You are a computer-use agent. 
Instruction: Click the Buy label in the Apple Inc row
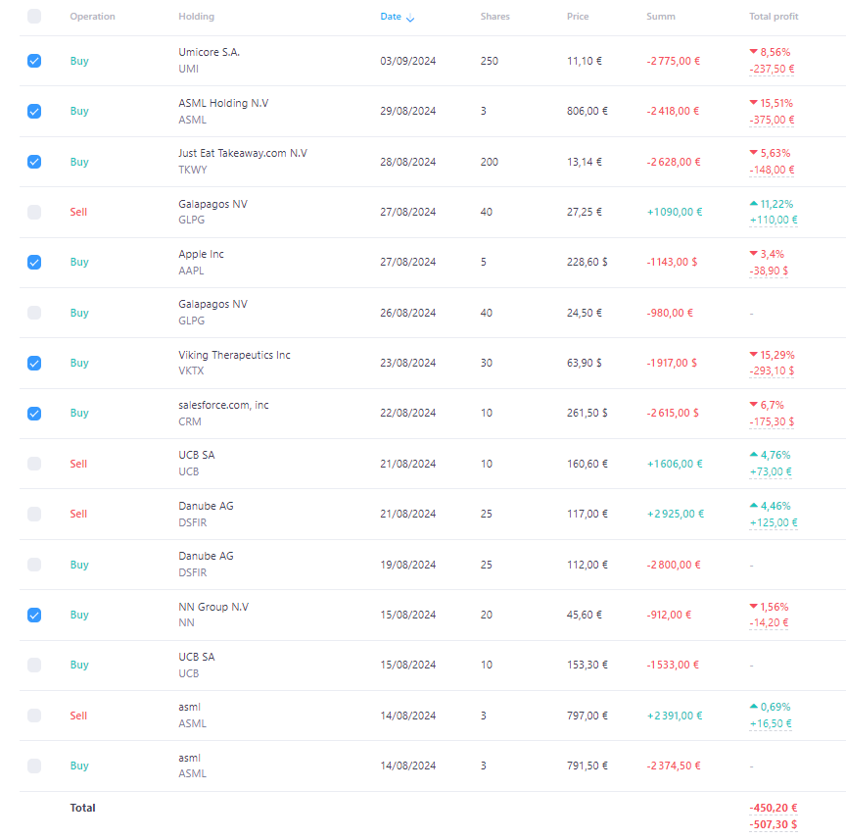point(79,262)
